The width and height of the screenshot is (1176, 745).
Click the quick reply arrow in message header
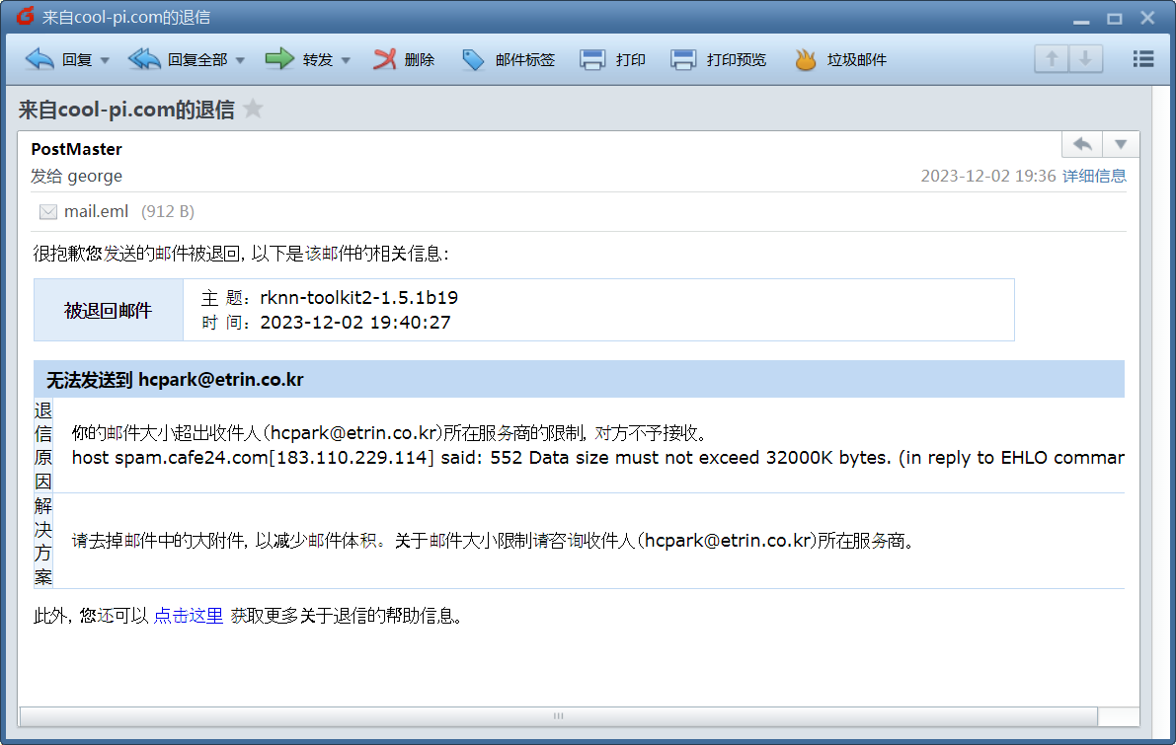point(1081,144)
